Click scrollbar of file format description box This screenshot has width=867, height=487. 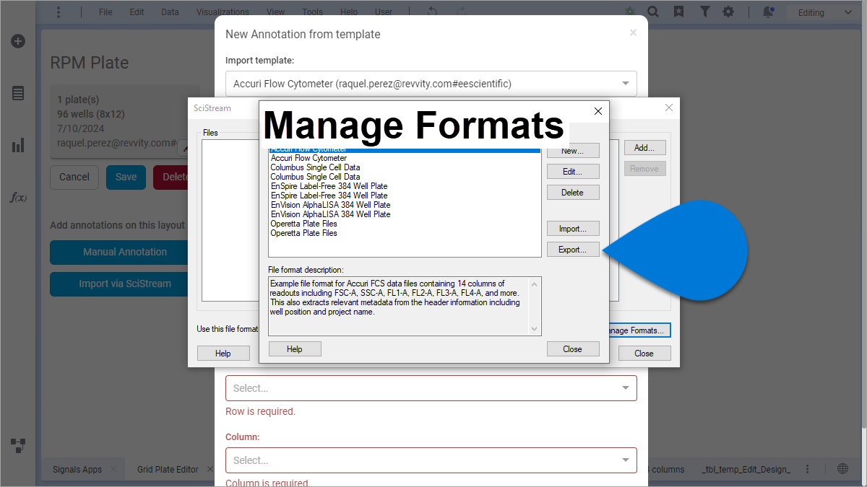(x=535, y=306)
